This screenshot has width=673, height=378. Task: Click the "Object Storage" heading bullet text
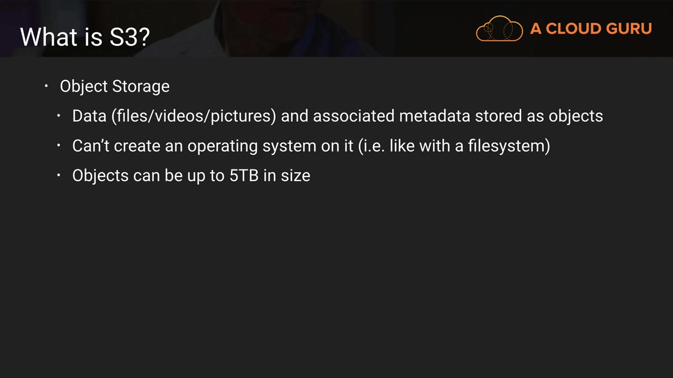[115, 86]
